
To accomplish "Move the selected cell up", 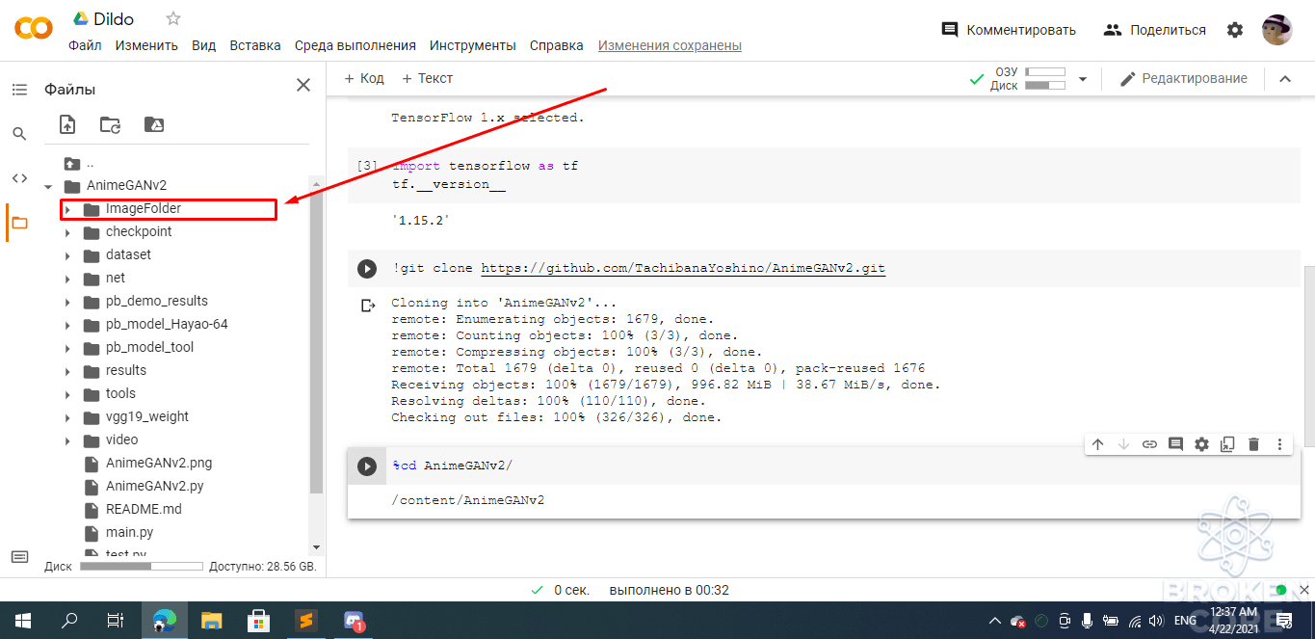I will (x=1097, y=444).
